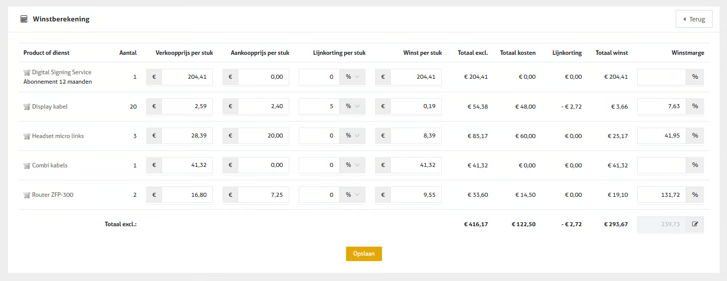Click the calculator icon next to Winstberekening
The width and height of the screenshot is (727, 281).
click(x=23, y=19)
